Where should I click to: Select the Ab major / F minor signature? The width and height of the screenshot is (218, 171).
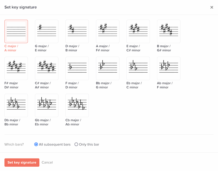[x=168, y=69]
